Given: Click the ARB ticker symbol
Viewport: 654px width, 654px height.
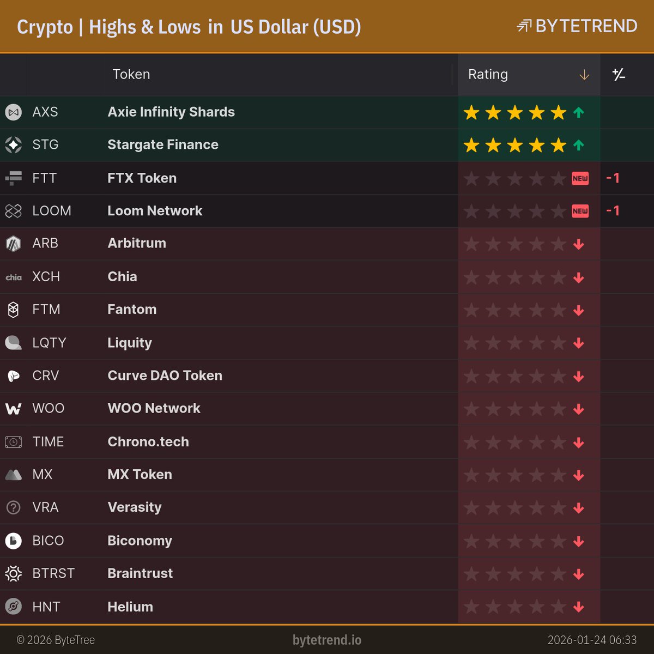Looking at the screenshot, I should pyautogui.click(x=45, y=244).
